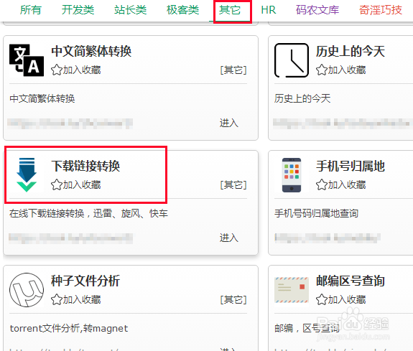This screenshot has height=351, width=413.
Task: Select the 站长类 tab
Action: coord(130,10)
